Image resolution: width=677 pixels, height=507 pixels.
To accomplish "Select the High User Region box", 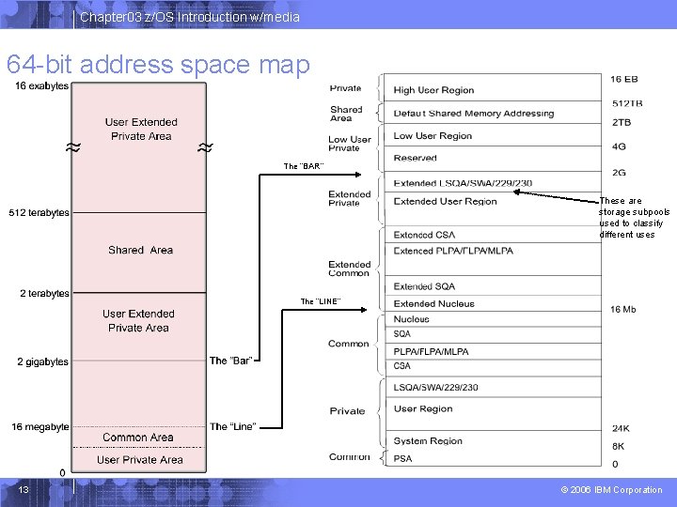I will tap(492, 88).
